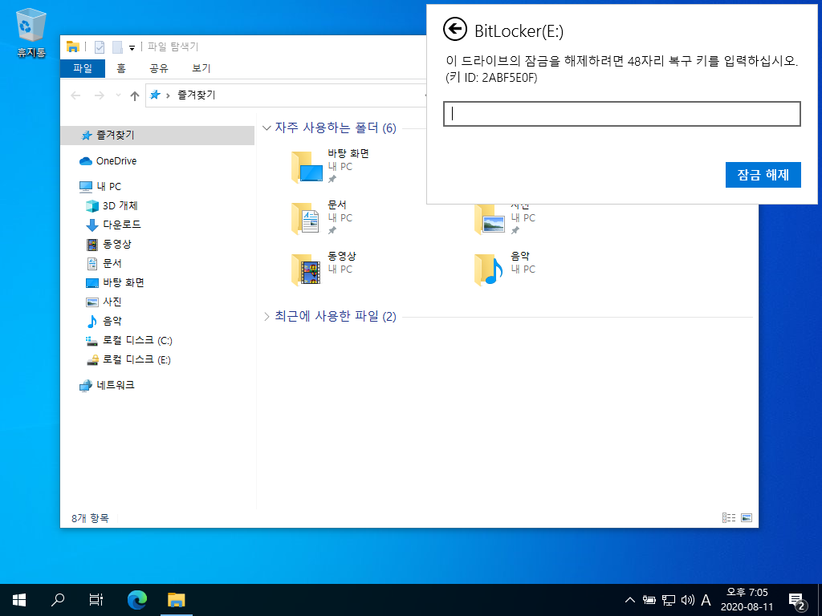This screenshot has width=822, height=616.
Task: Switch to the 홈 ribbon tab
Action: 121,68
